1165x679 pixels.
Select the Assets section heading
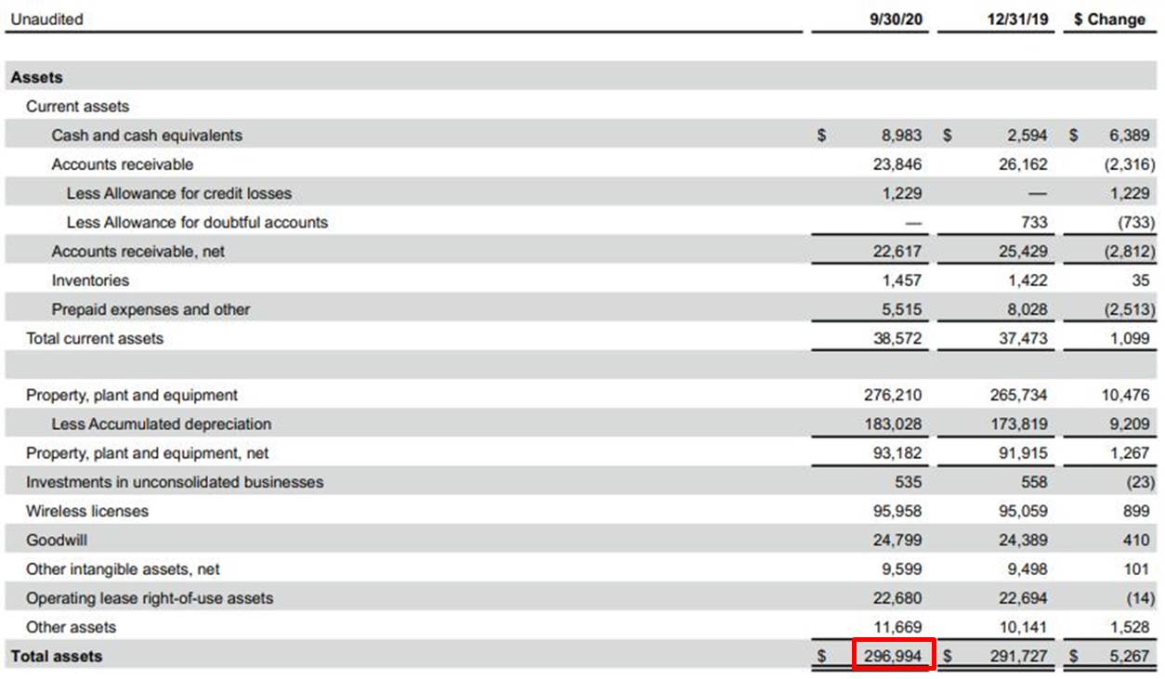(37, 77)
